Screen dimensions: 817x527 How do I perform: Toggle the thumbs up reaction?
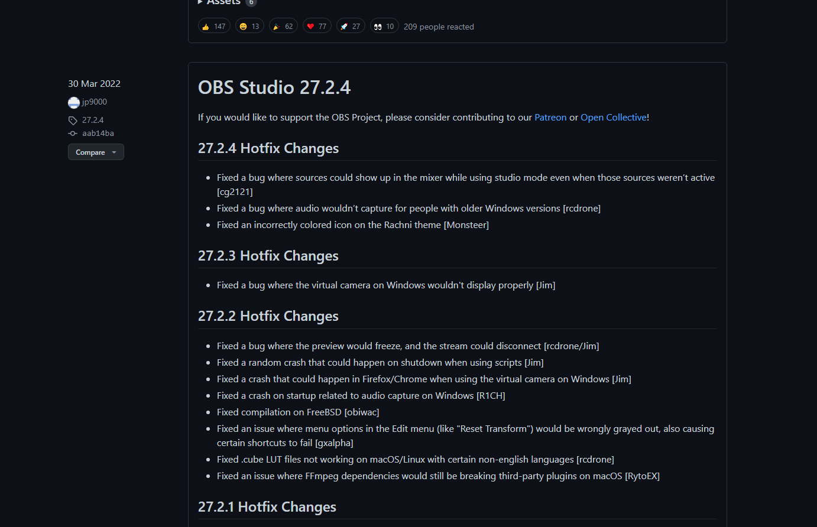click(x=213, y=25)
